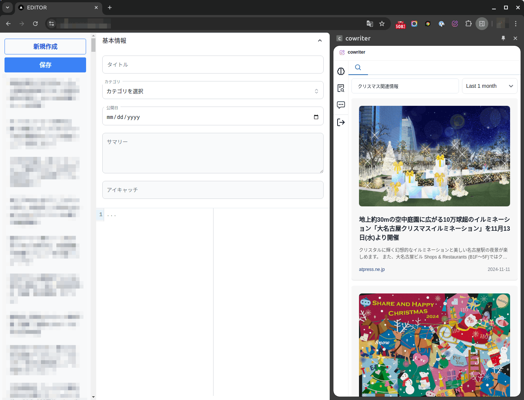Image resolution: width=524 pixels, height=400 pixels.
Task: Open the 大名古屋クリスマスイルミネーション article title
Action: 435,228
